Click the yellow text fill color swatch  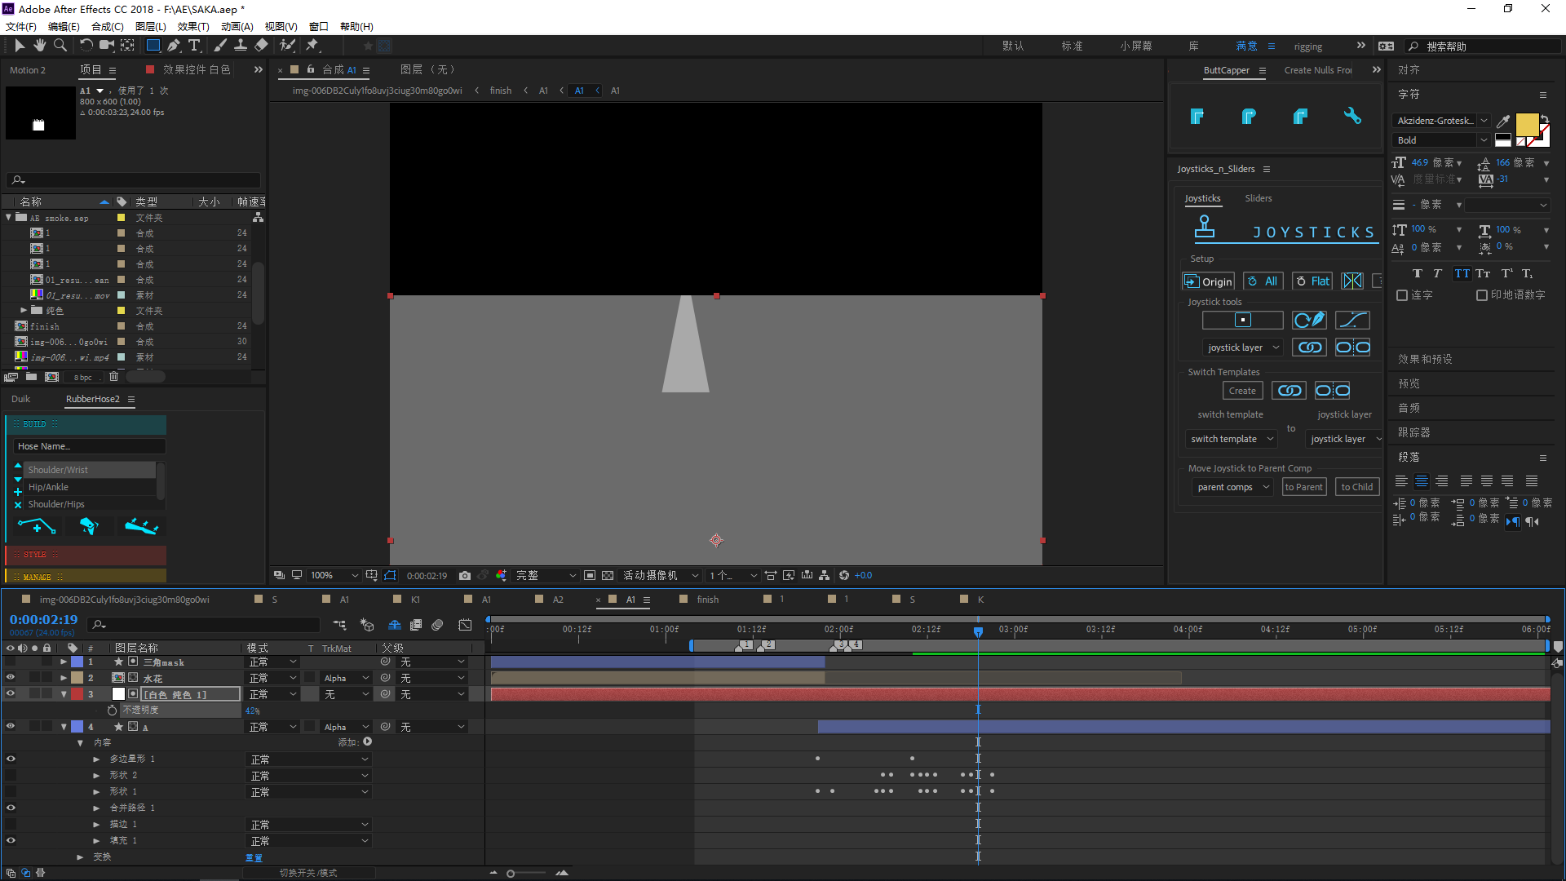1526,124
